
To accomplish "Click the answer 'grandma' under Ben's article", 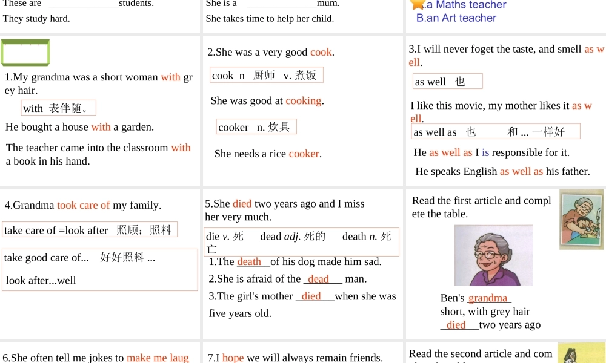I will coord(488,298).
